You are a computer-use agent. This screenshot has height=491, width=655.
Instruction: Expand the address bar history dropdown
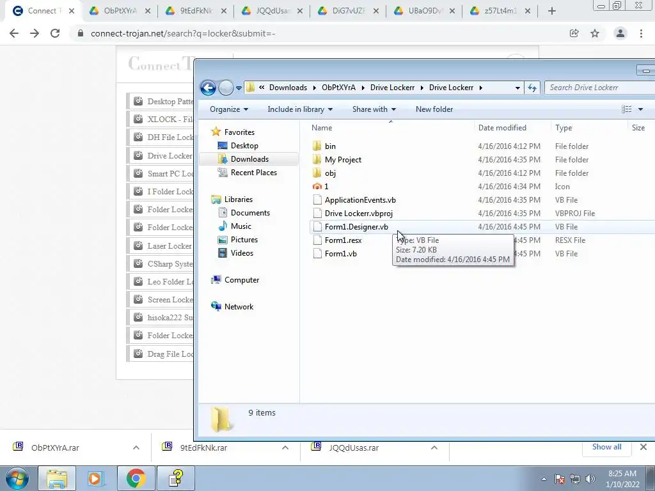coord(517,88)
